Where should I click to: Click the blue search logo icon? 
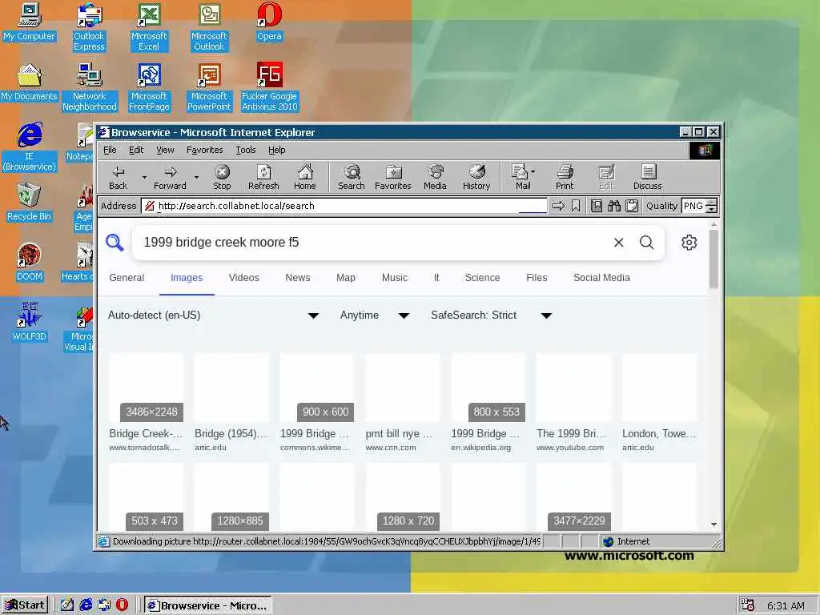(115, 242)
